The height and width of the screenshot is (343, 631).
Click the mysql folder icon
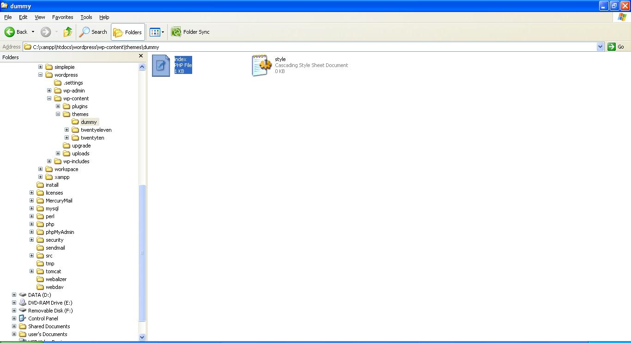coord(40,208)
